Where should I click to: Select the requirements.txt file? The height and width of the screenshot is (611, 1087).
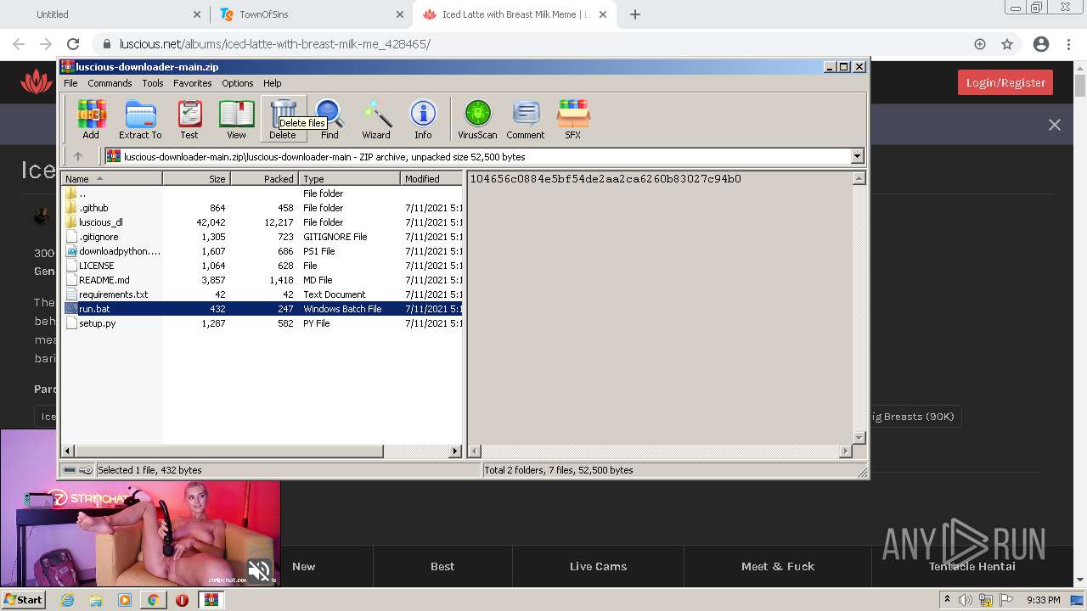pos(262,294)
